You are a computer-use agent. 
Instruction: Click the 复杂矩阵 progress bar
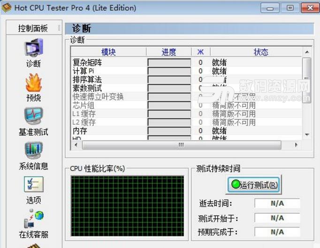click(169, 63)
